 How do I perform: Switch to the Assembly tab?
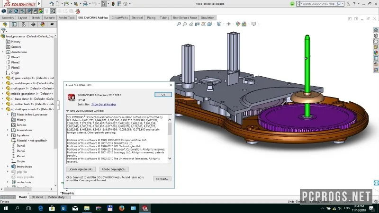tap(8, 18)
